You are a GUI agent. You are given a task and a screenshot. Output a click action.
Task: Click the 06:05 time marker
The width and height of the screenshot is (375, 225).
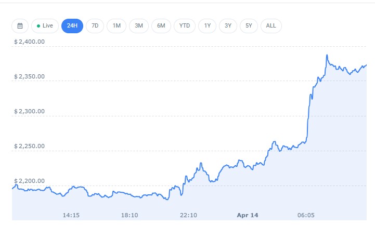(305, 215)
